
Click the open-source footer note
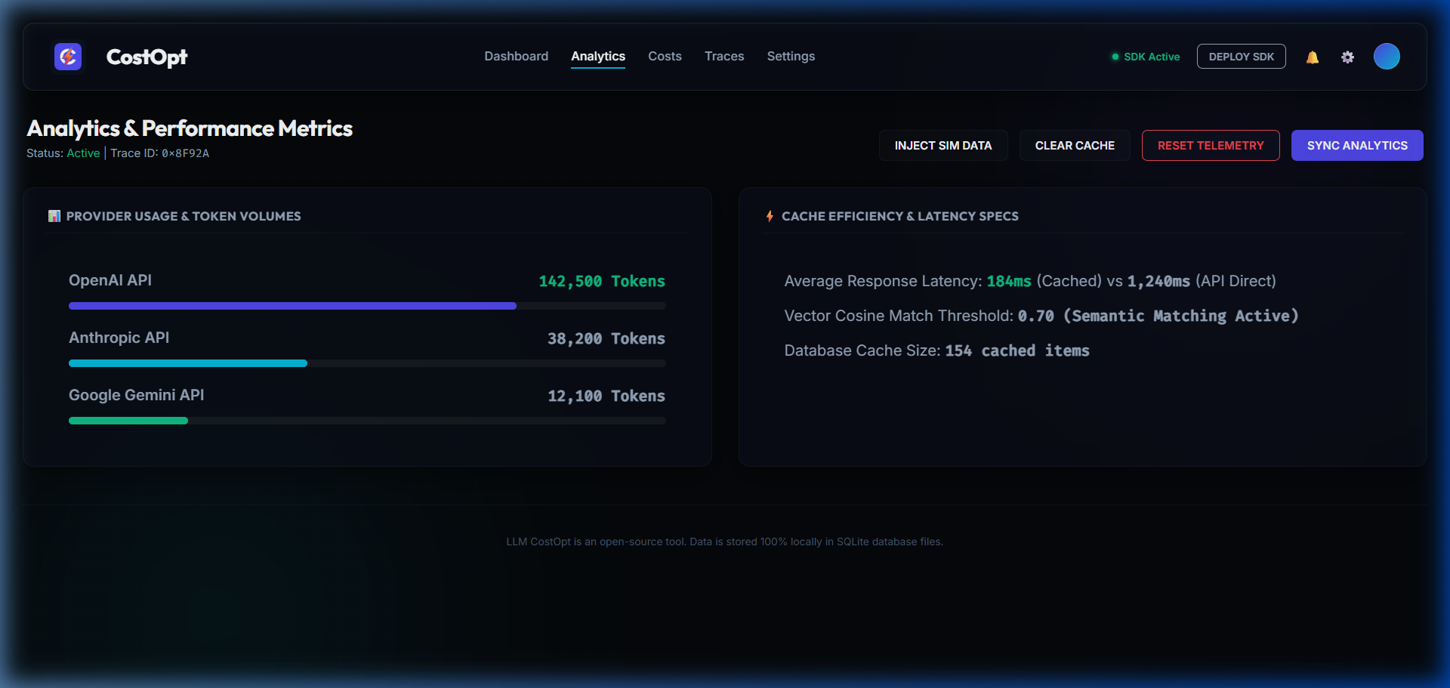click(x=725, y=541)
